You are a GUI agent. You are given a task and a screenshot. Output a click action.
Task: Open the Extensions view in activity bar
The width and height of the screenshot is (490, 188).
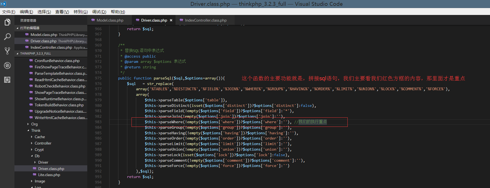coord(7,80)
